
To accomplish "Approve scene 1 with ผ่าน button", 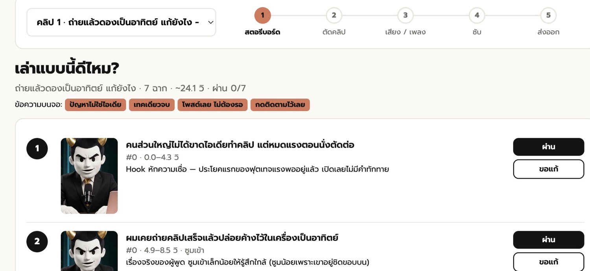I will [x=549, y=147].
